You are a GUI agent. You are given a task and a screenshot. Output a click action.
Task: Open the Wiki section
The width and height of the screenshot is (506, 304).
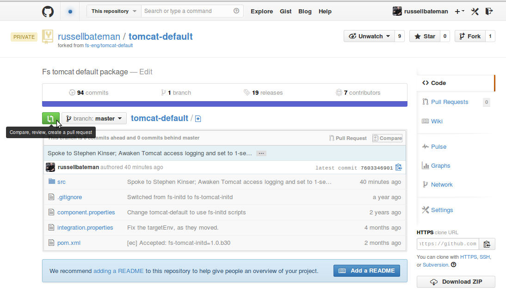pos(437,121)
